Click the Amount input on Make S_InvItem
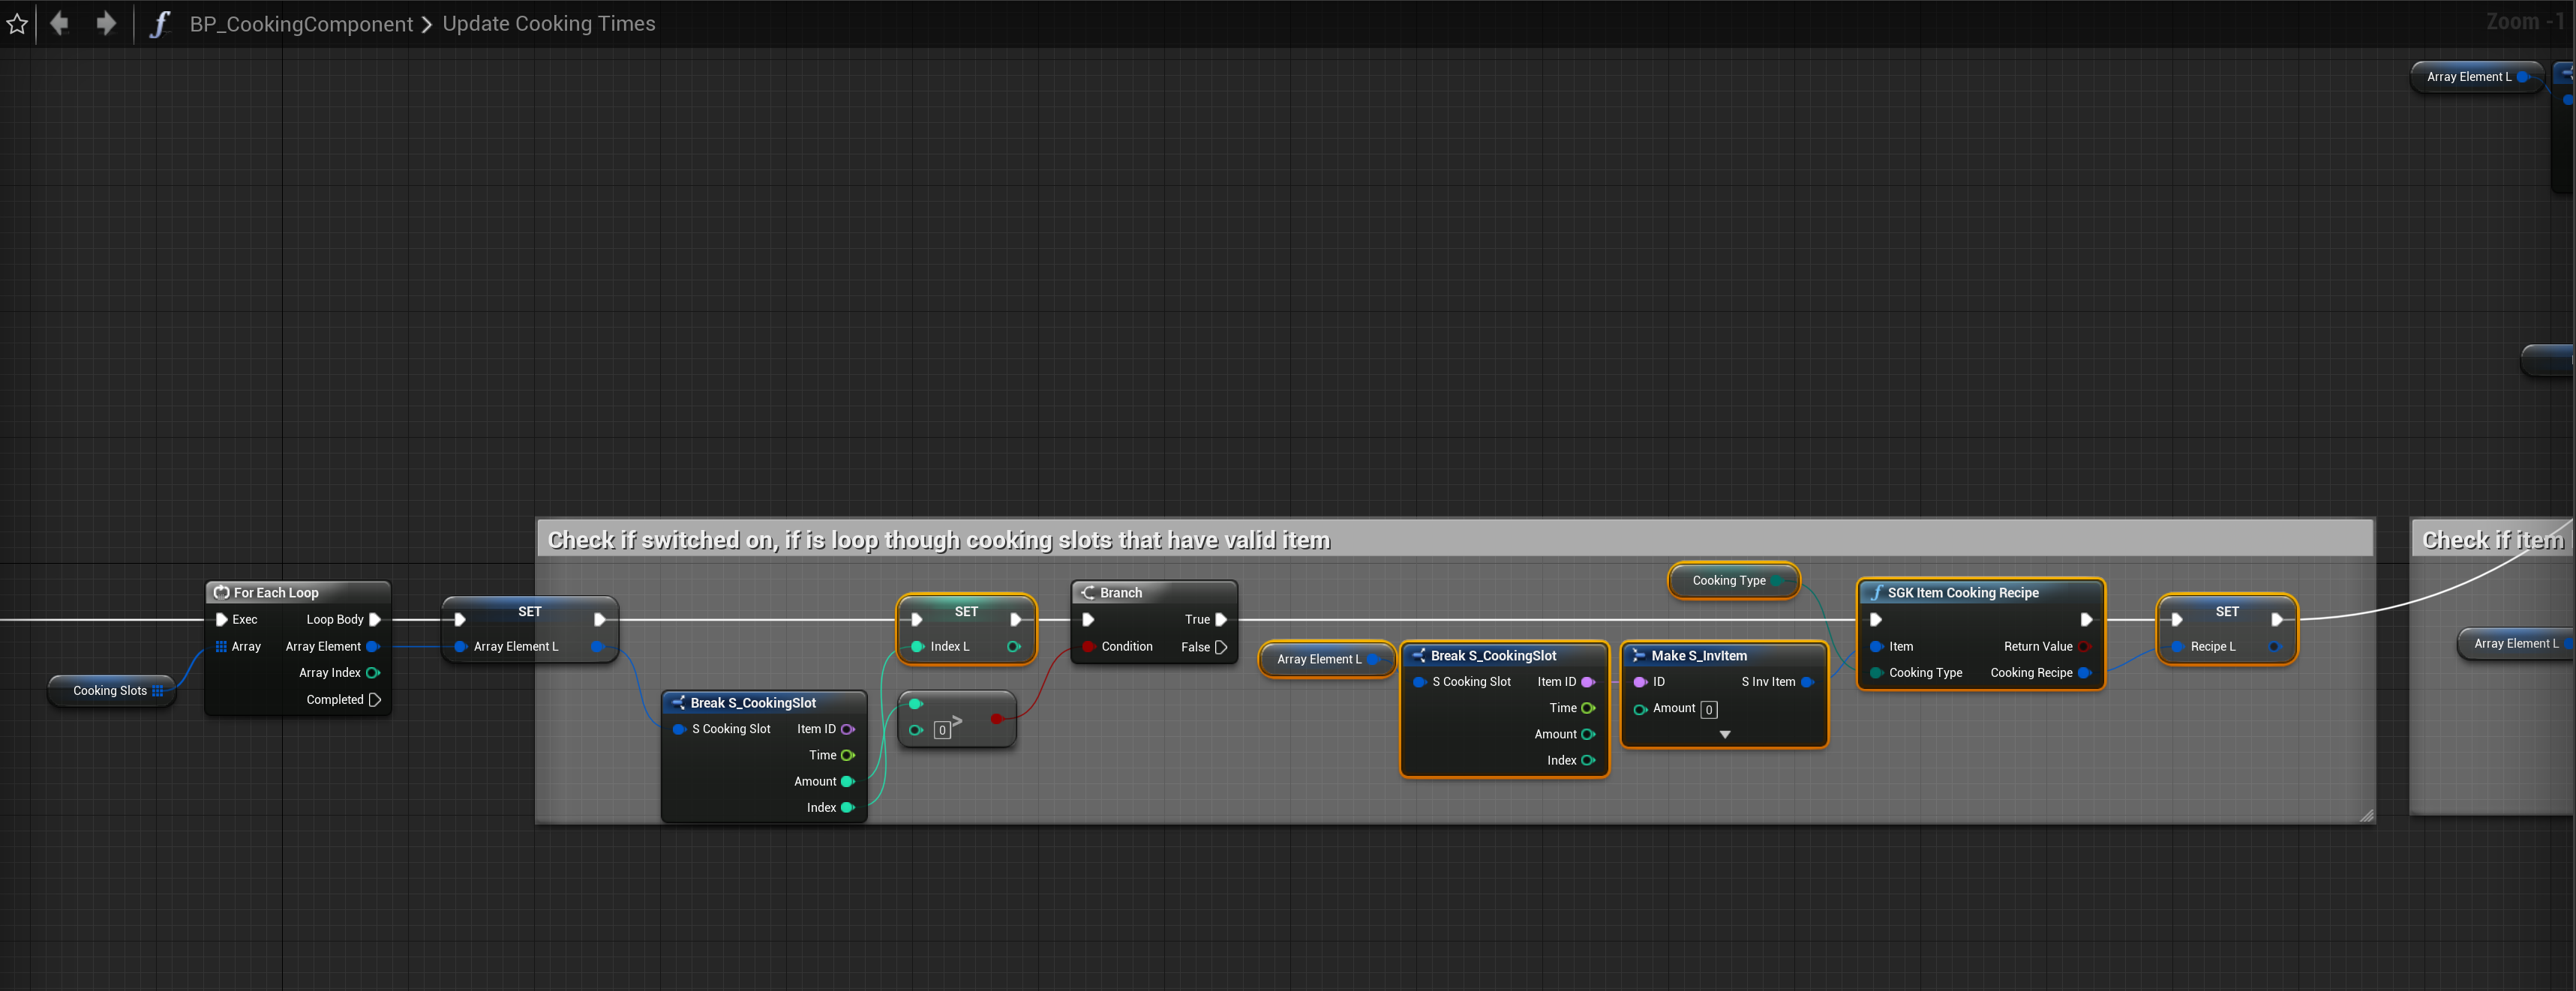 coord(1709,709)
